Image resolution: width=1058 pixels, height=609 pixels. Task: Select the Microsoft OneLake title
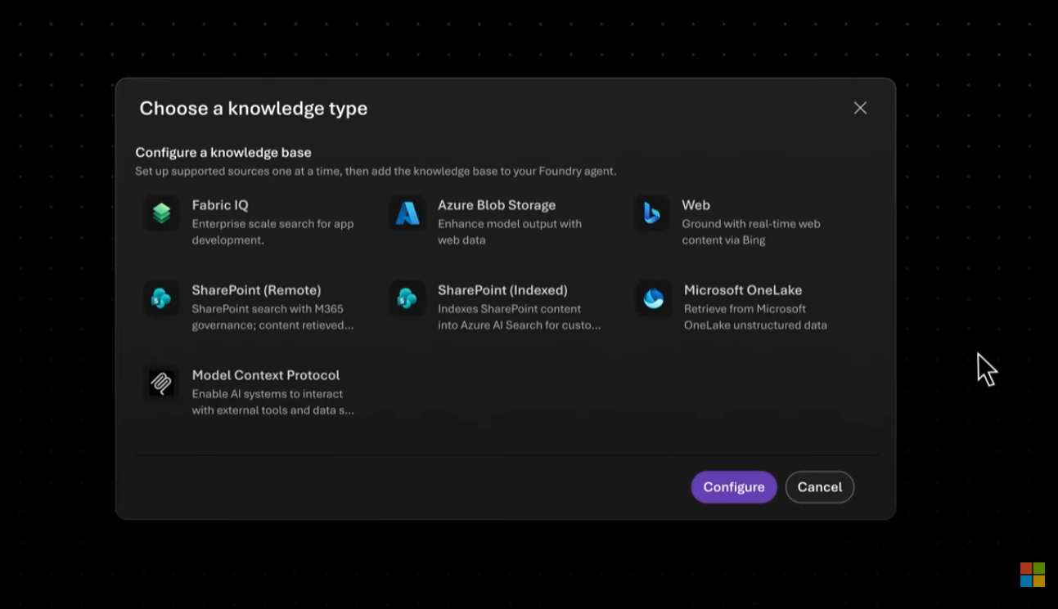pyautogui.click(x=743, y=290)
